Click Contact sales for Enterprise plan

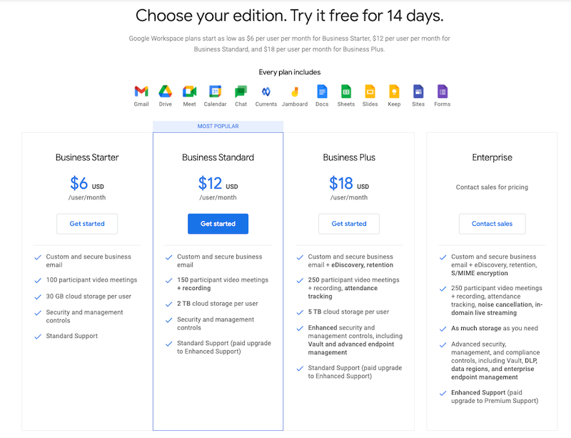pos(492,224)
